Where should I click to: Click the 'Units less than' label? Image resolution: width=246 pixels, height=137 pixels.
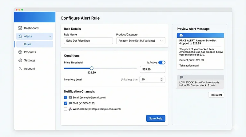pyautogui.click(x=129, y=79)
